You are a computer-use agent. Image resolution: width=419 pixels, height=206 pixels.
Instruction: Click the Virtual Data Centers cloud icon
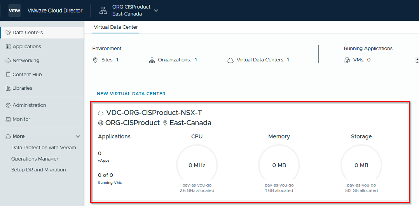(x=230, y=60)
